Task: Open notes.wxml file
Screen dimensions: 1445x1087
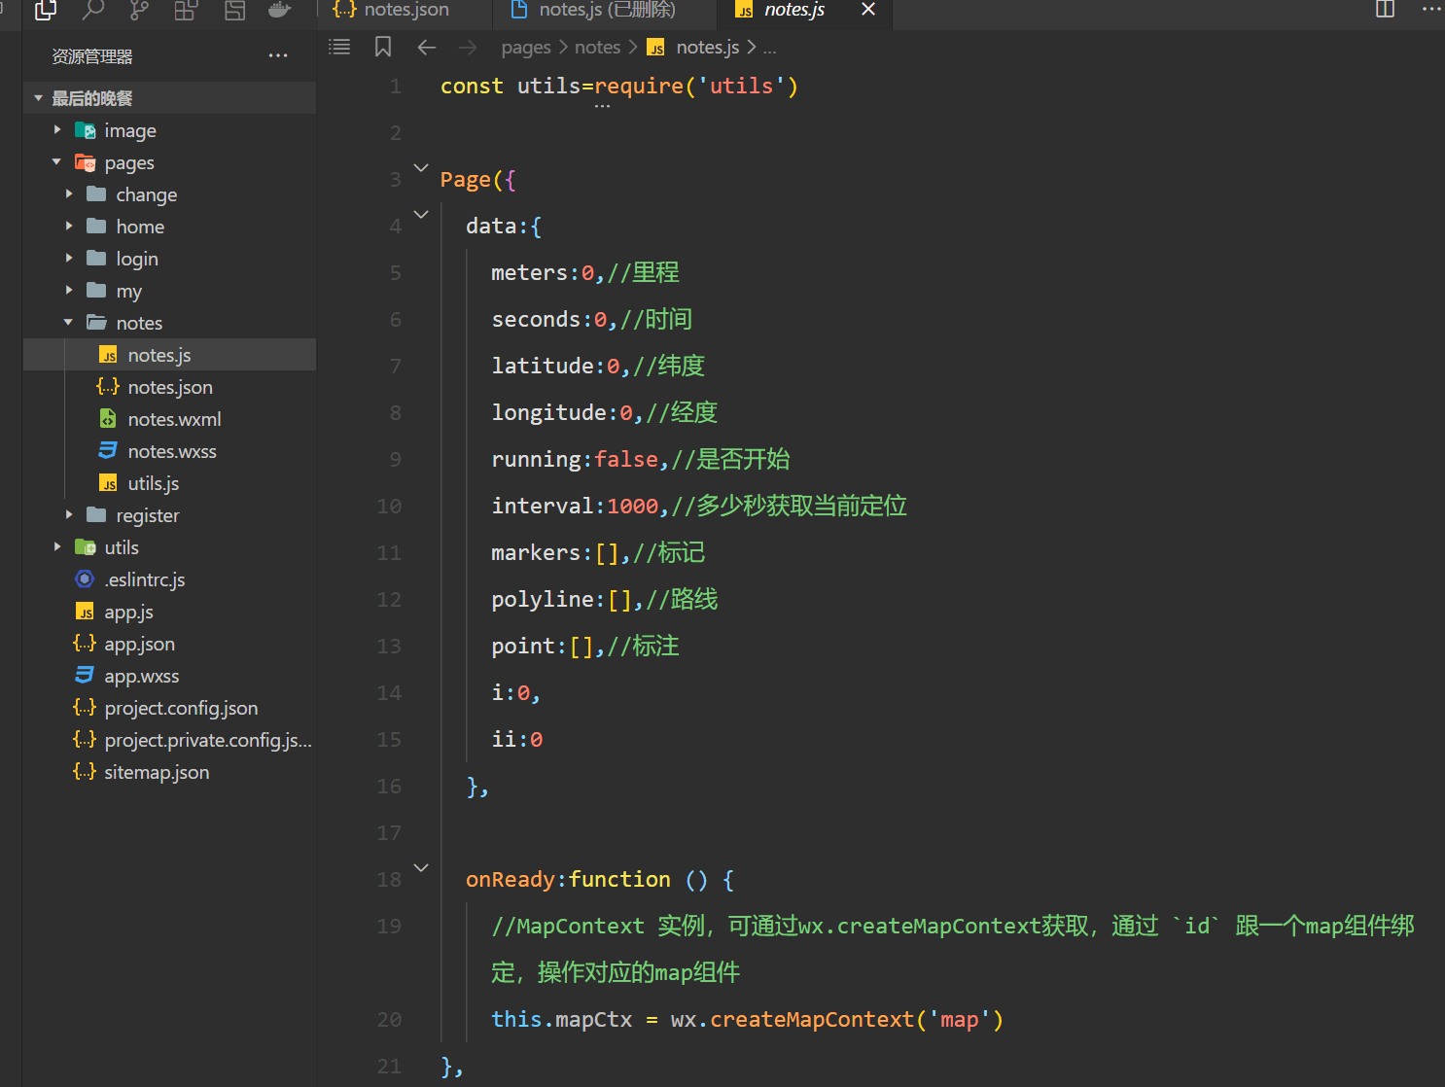Action: pos(170,419)
